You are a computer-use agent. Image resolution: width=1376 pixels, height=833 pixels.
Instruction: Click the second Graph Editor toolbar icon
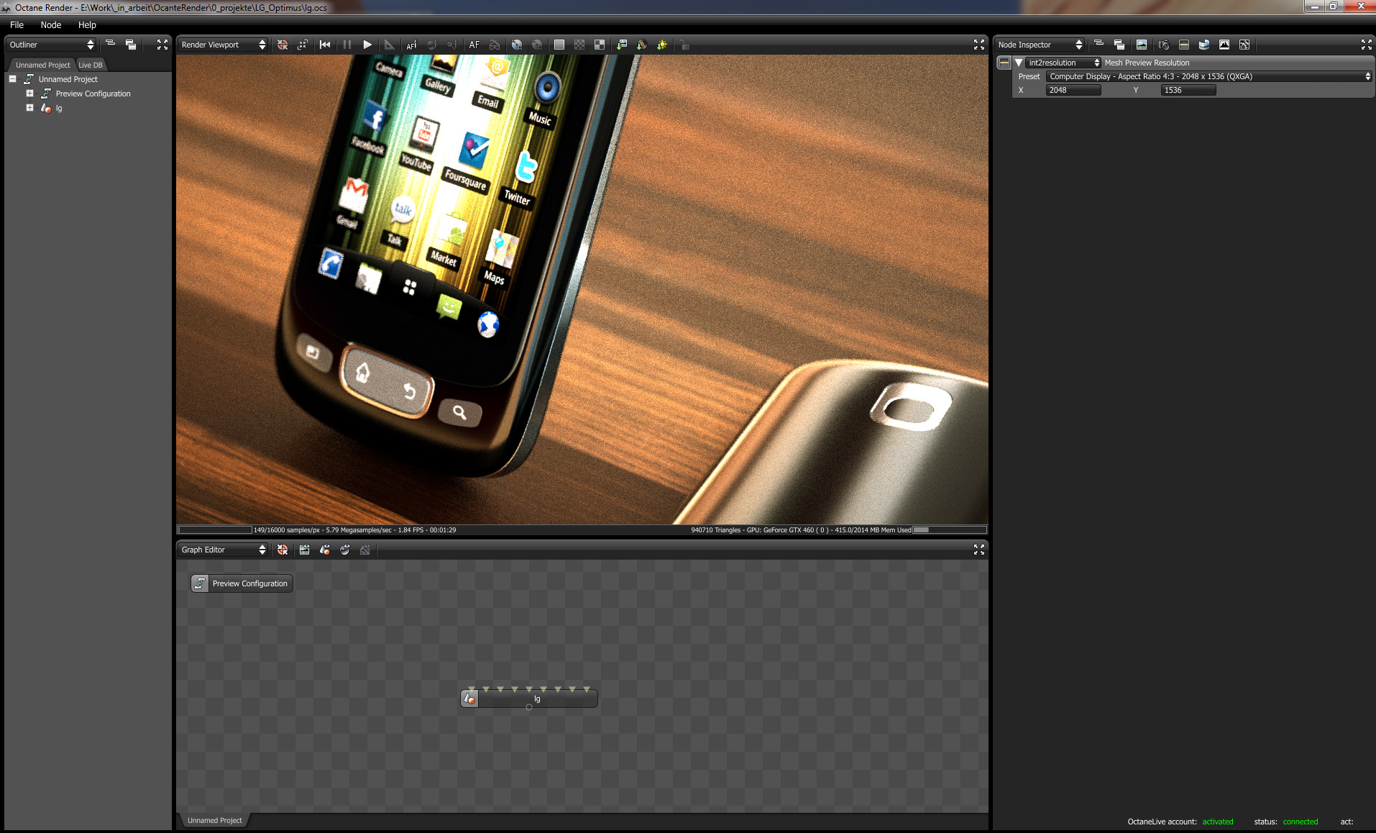click(305, 550)
